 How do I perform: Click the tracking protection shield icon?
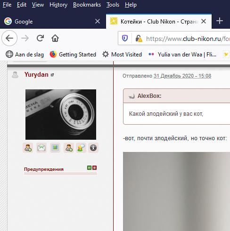[x=125, y=38]
